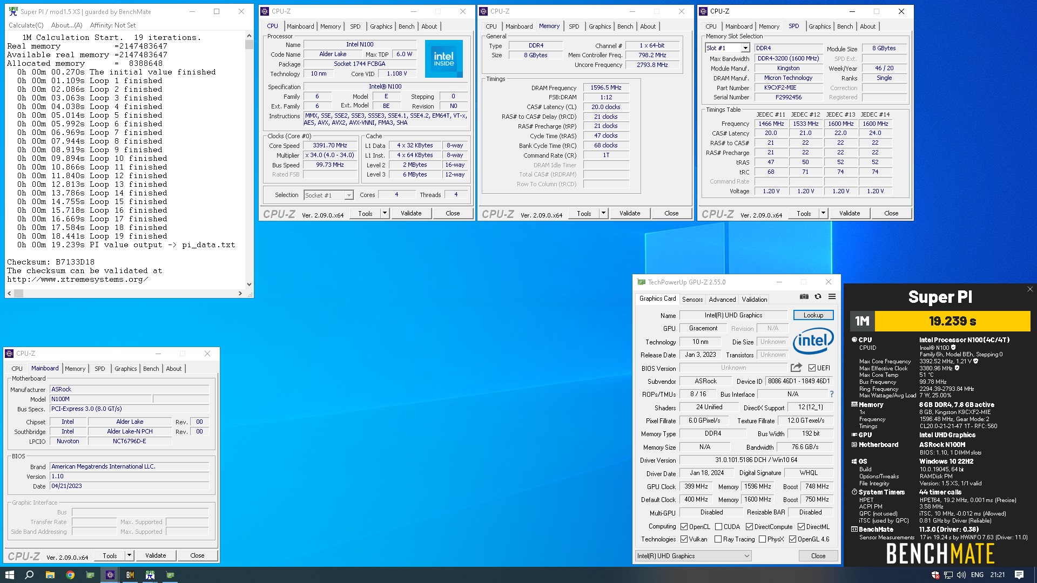
Task: Open the Intel(R) UHD Graphics GPU selector
Action: pos(693,556)
